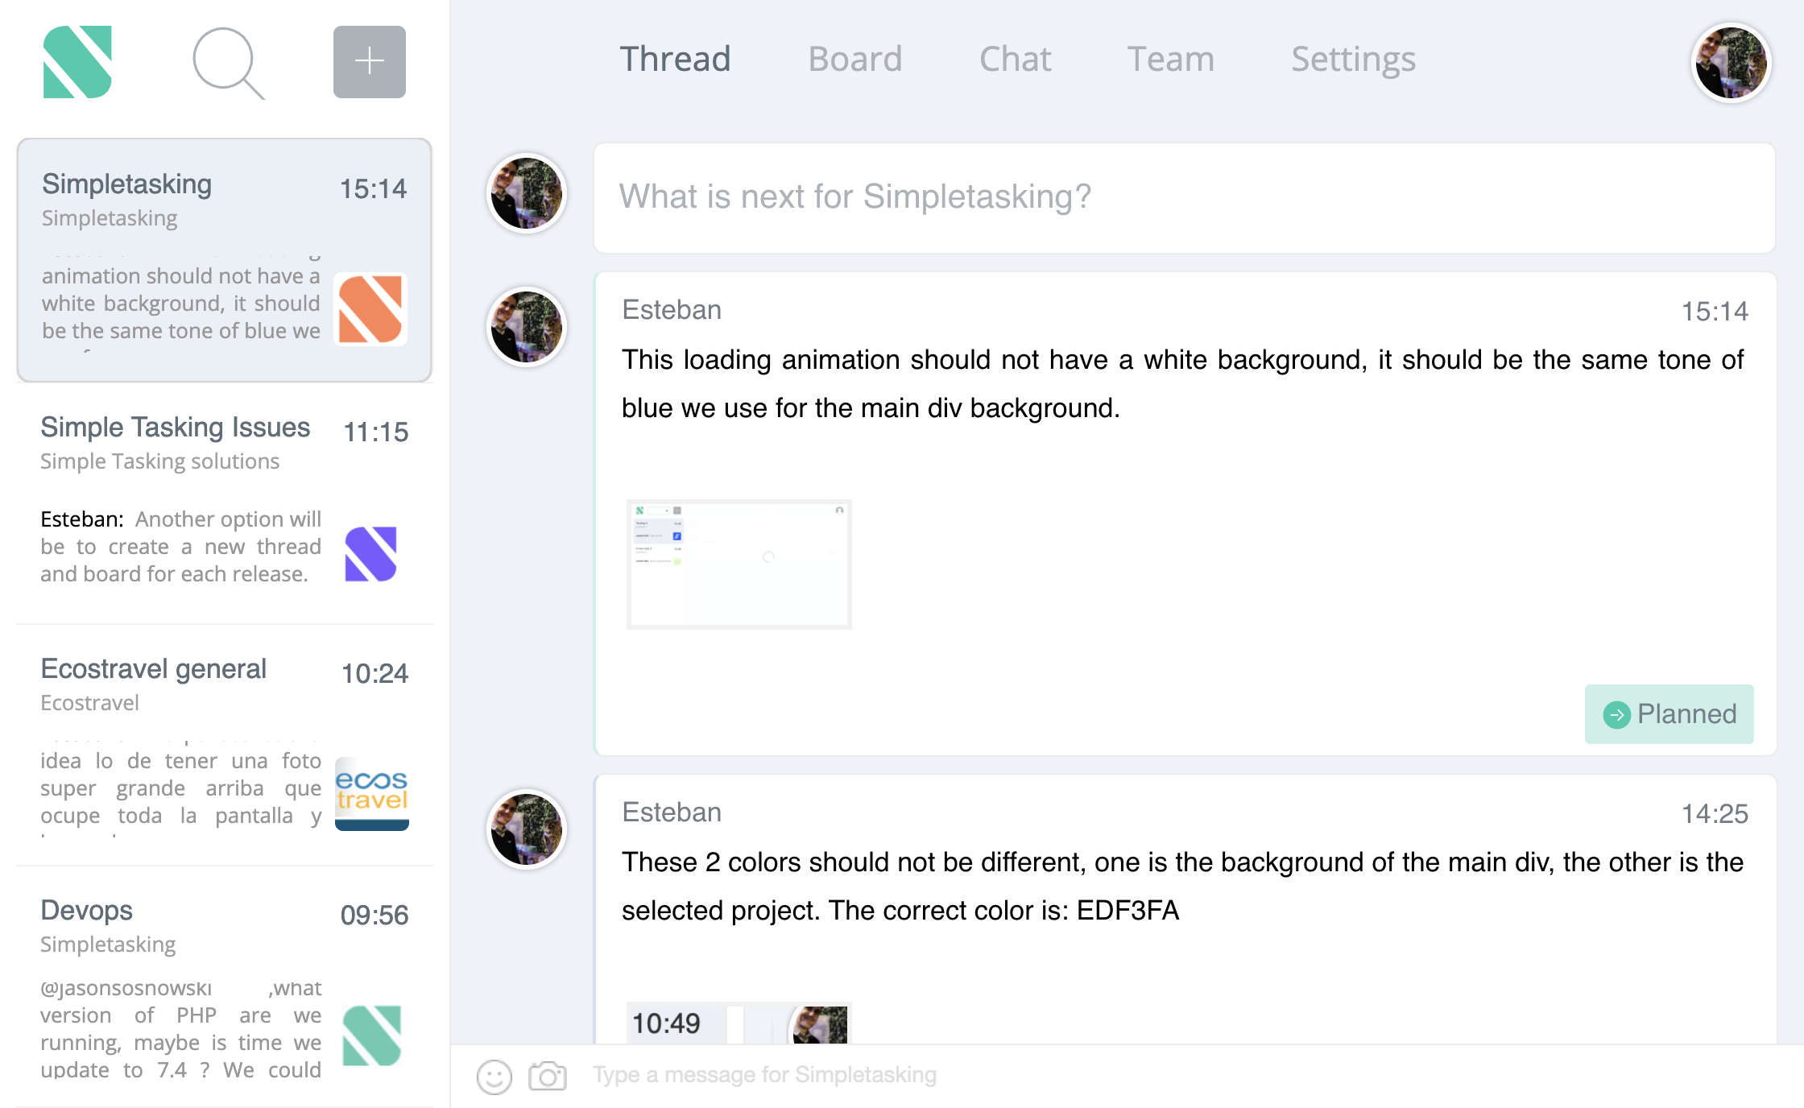Open the 10:49 screenshot thumbnail
Viewport: 1804px width, 1108px height.
click(x=739, y=1023)
